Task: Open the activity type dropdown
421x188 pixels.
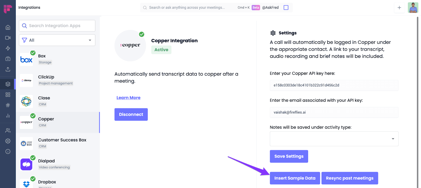Action: [334, 139]
